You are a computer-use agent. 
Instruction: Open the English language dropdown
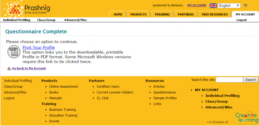click(x=229, y=5)
